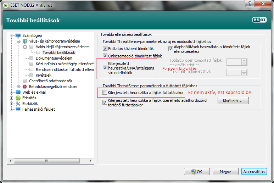Expand the Web és e-mail node
The width and height of the screenshot is (274, 183).
pyautogui.click(x=12, y=93)
